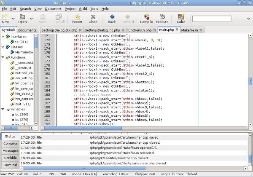This screenshot has width=253, height=177.
Task: Select the __destruct function symbol
Action: tap(22, 68)
